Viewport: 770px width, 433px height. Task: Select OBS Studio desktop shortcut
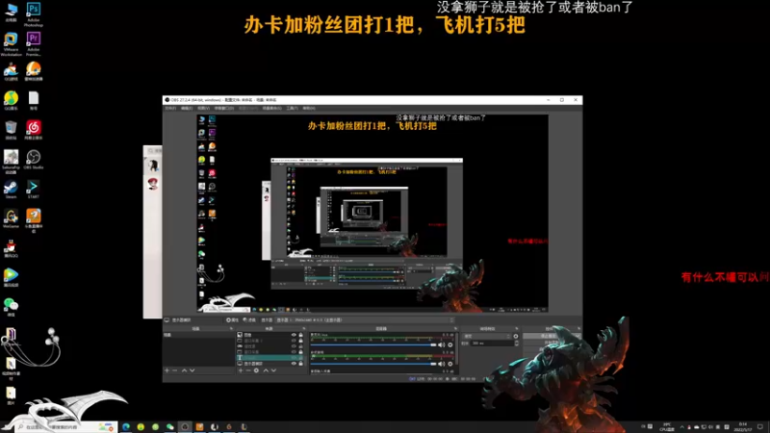(x=34, y=160)
